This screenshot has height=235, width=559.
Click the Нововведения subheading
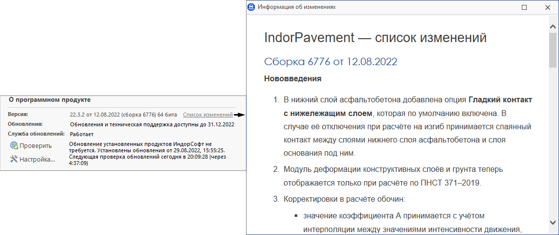click(x=292, y=79)
